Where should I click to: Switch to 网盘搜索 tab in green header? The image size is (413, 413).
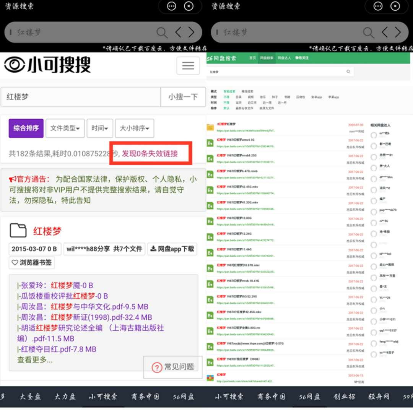(267, 58)
